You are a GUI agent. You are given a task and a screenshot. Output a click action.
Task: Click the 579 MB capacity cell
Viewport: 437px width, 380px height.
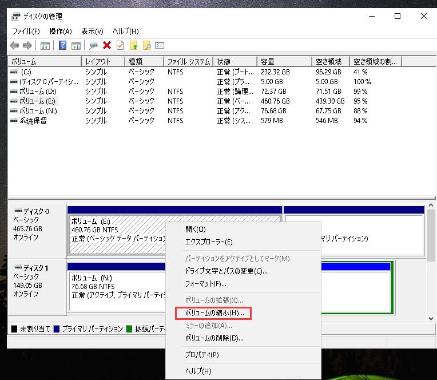tap(272, 120)
